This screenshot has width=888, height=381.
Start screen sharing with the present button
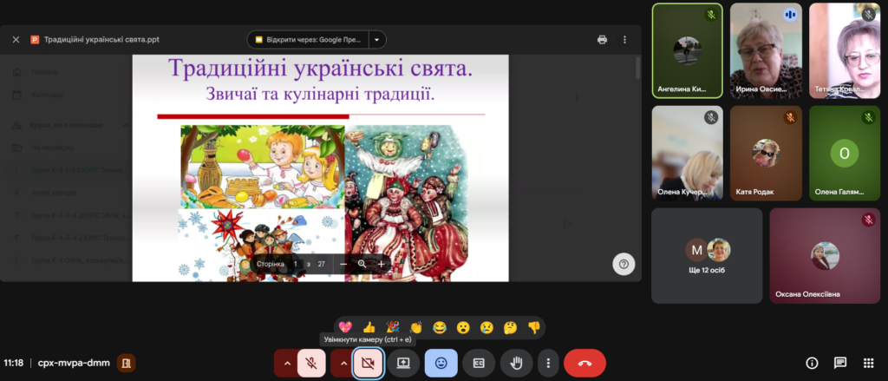pos(403,363)
